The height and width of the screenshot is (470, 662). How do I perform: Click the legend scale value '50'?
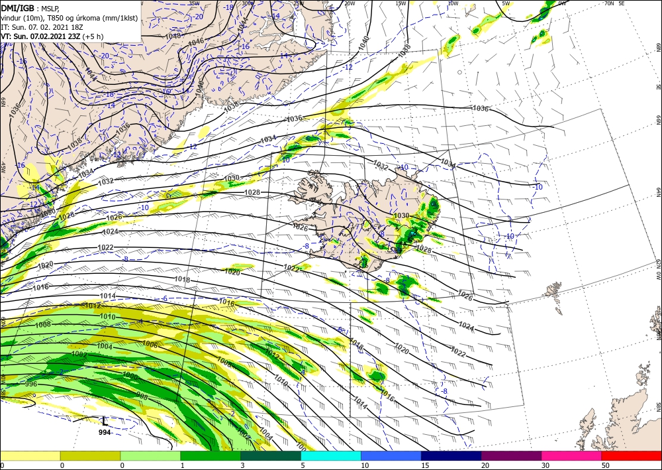click(x=605, y=465)
